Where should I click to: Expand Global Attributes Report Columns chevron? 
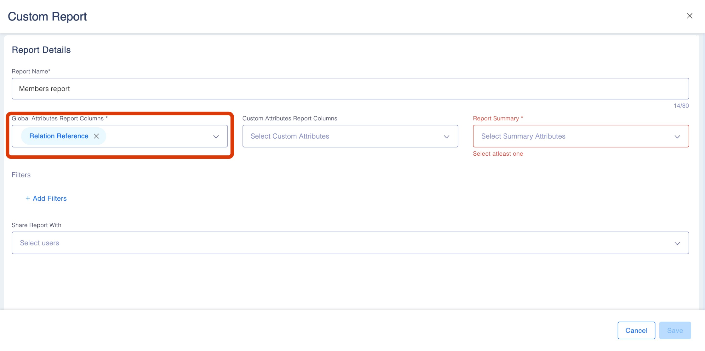pos(216,136)
